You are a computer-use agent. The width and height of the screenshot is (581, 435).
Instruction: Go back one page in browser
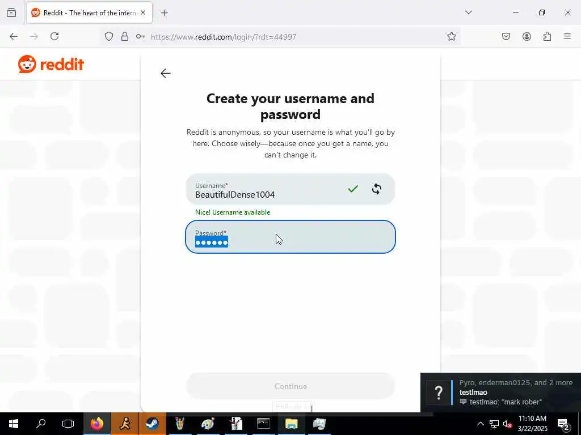pos(14,36)
